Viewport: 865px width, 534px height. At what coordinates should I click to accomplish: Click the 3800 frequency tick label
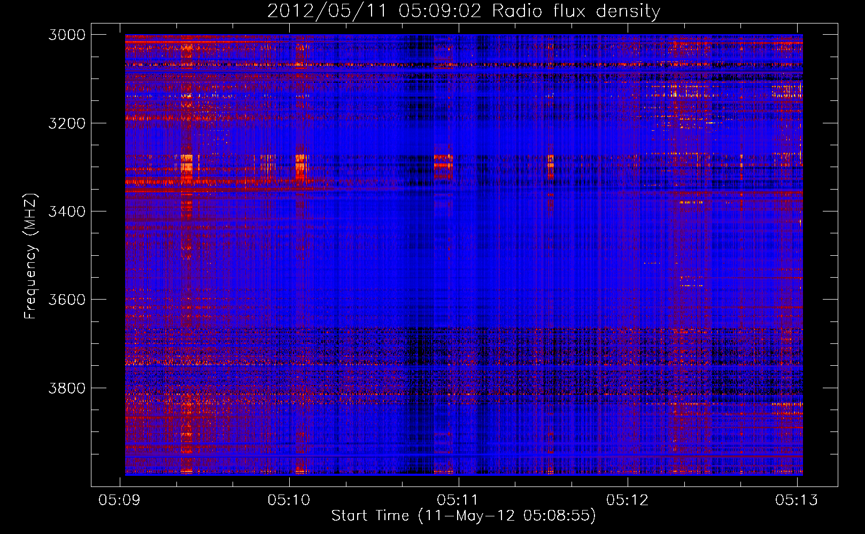(x=67, y=388)
